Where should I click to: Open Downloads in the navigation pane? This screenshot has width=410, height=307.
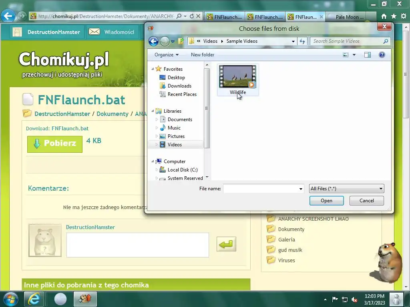tap(179, 86)
